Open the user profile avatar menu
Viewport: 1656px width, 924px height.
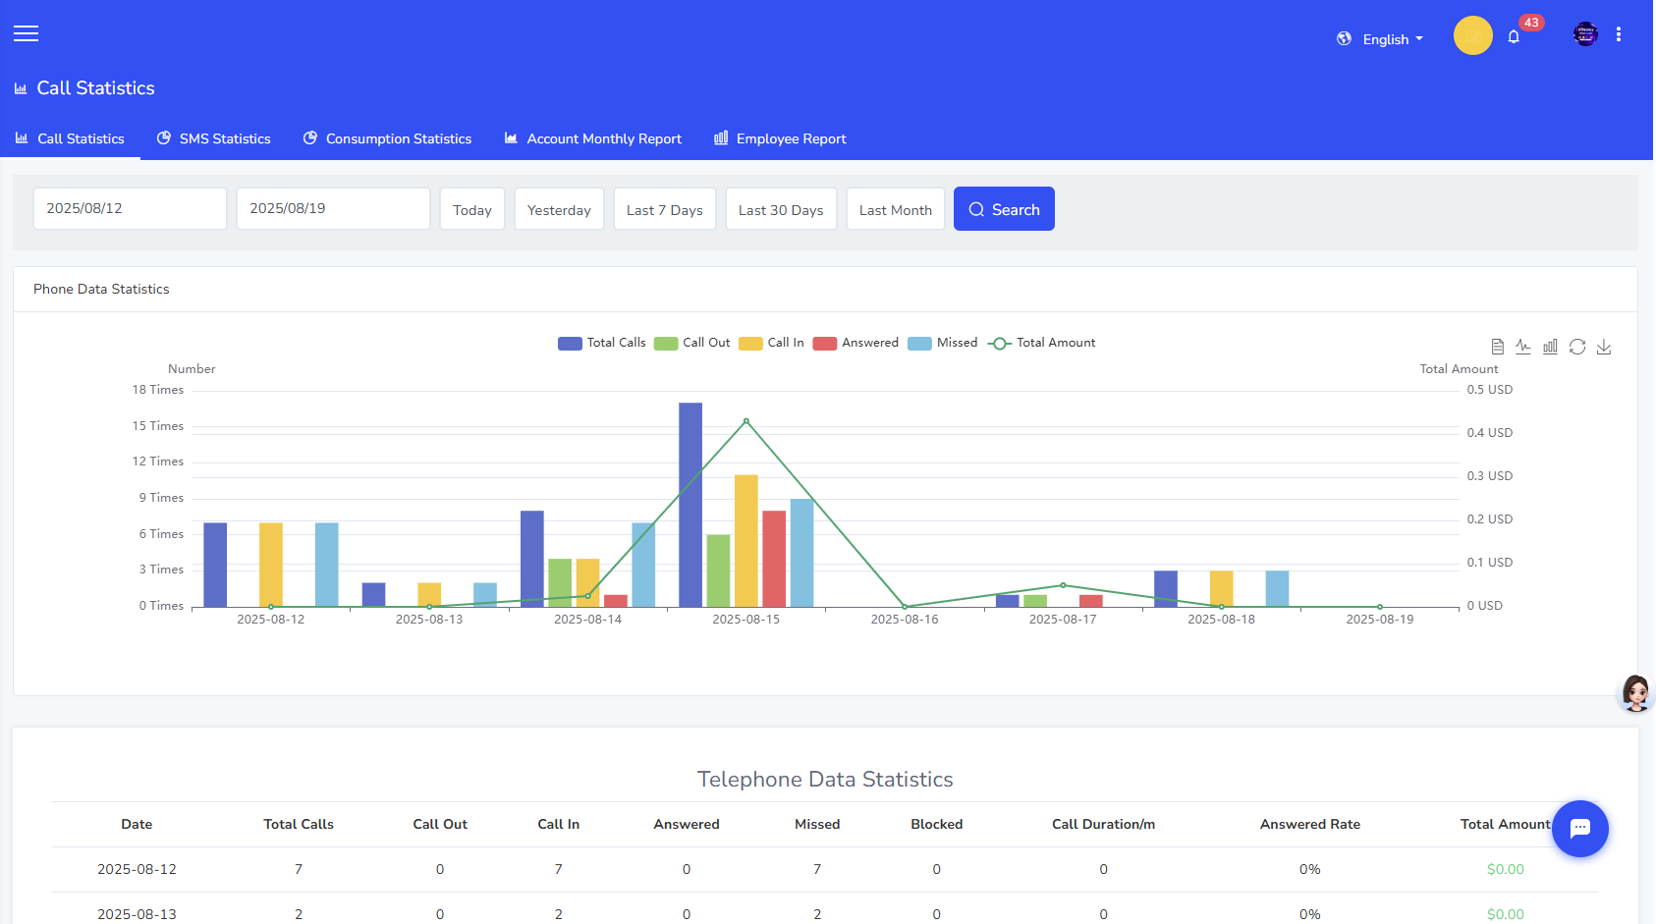[1585, 34]
